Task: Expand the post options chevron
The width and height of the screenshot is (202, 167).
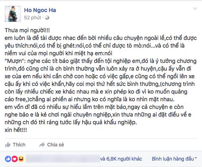Action: pyautogui.click(x=195, y=9)
